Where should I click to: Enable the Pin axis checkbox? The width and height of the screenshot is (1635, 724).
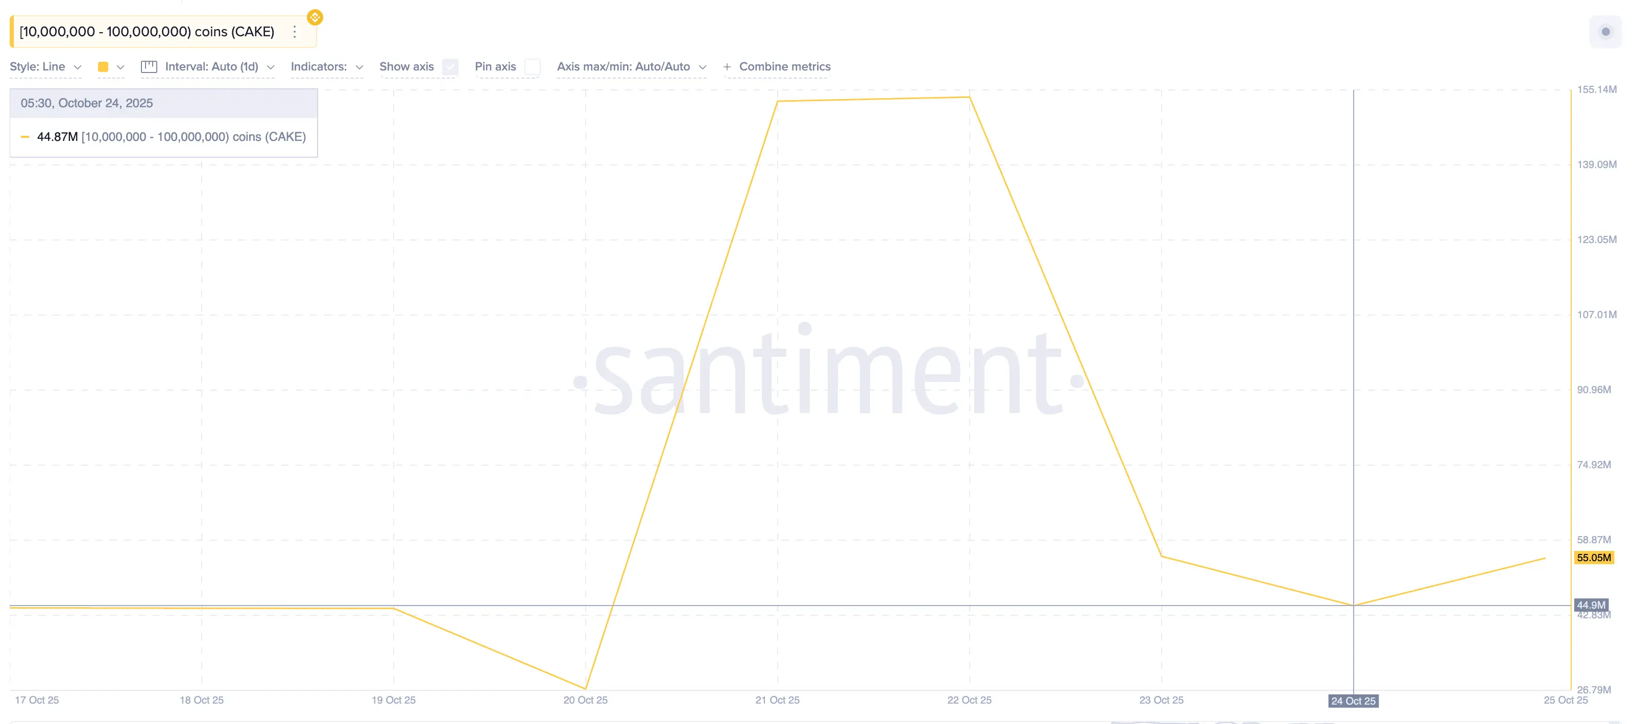(x=533, y=66)
